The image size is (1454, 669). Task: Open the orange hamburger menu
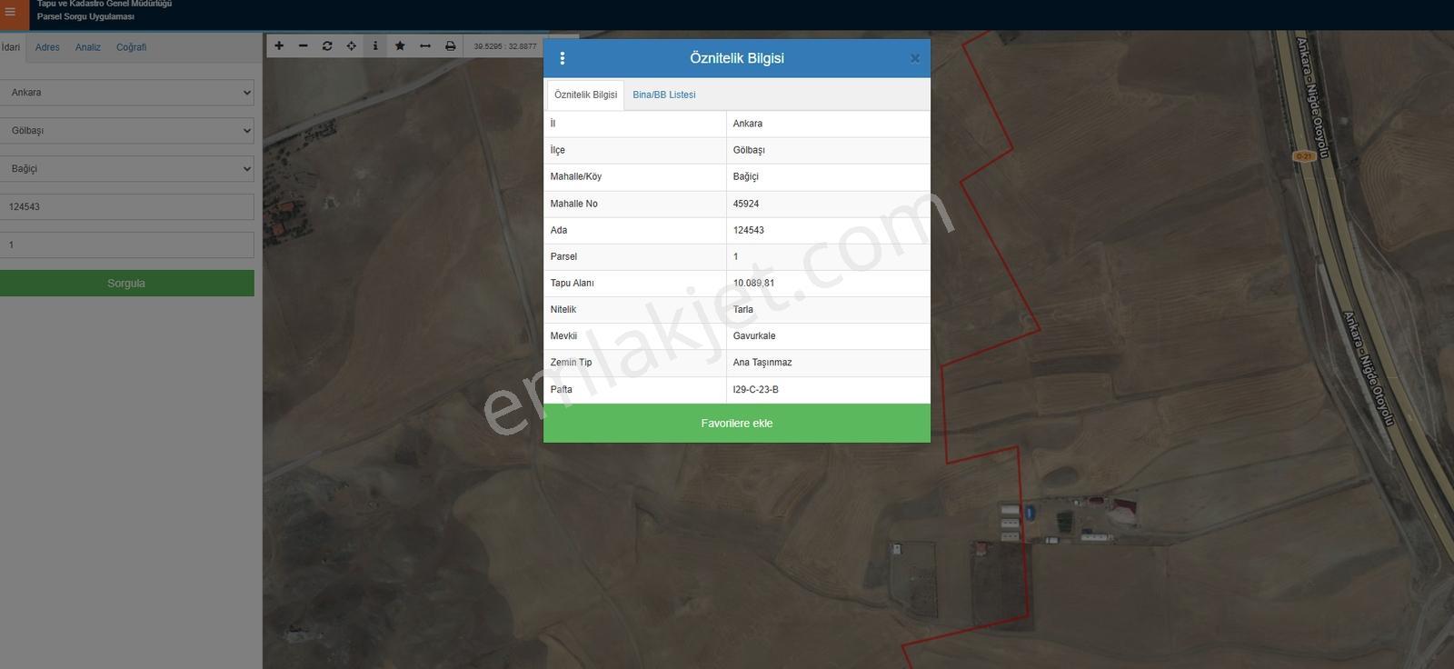click(x=12, y=13)
